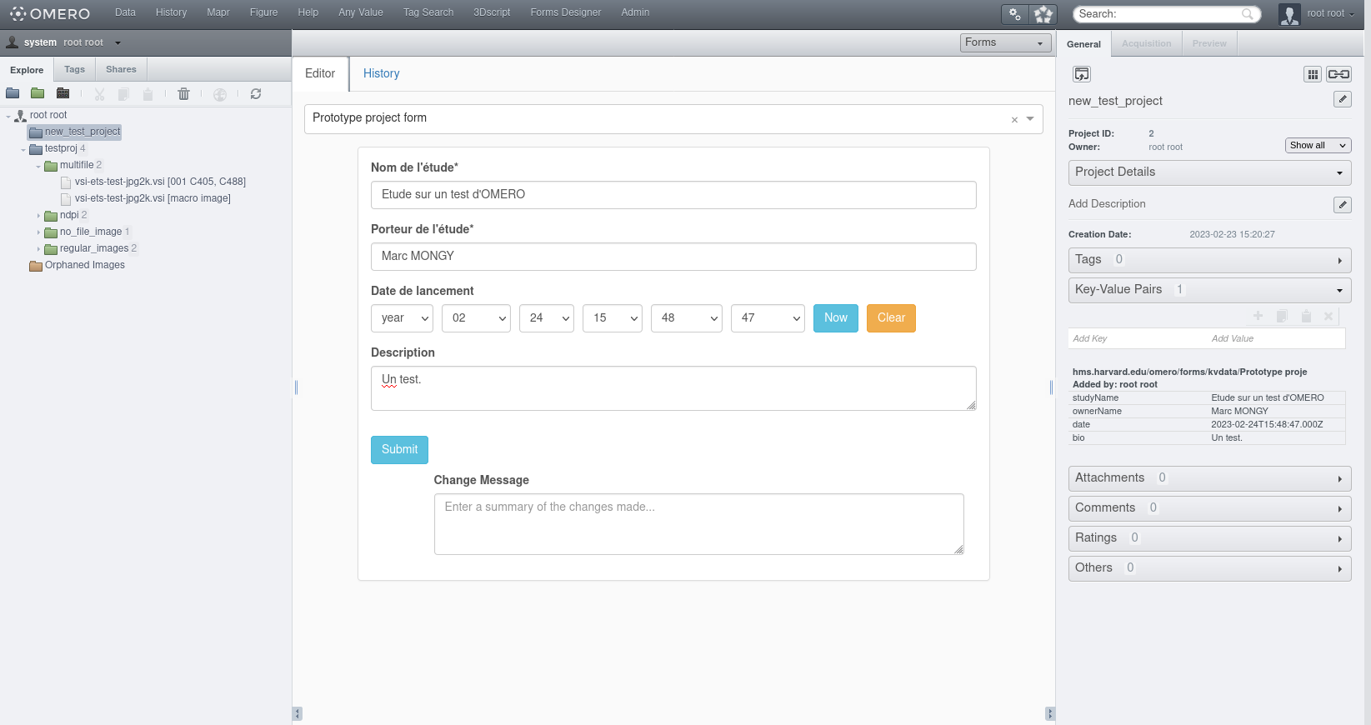
Task: Click the right panel splitter handle
Action: coord(1051,387)
